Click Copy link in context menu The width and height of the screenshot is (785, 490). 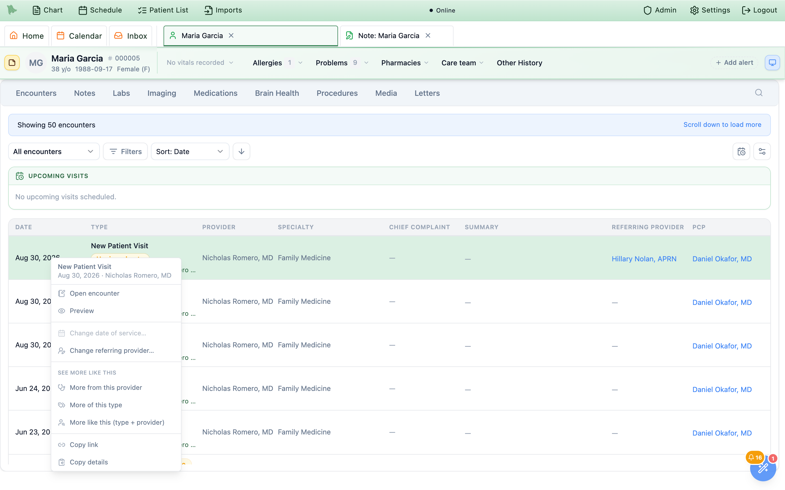click(x=116, y=445)
